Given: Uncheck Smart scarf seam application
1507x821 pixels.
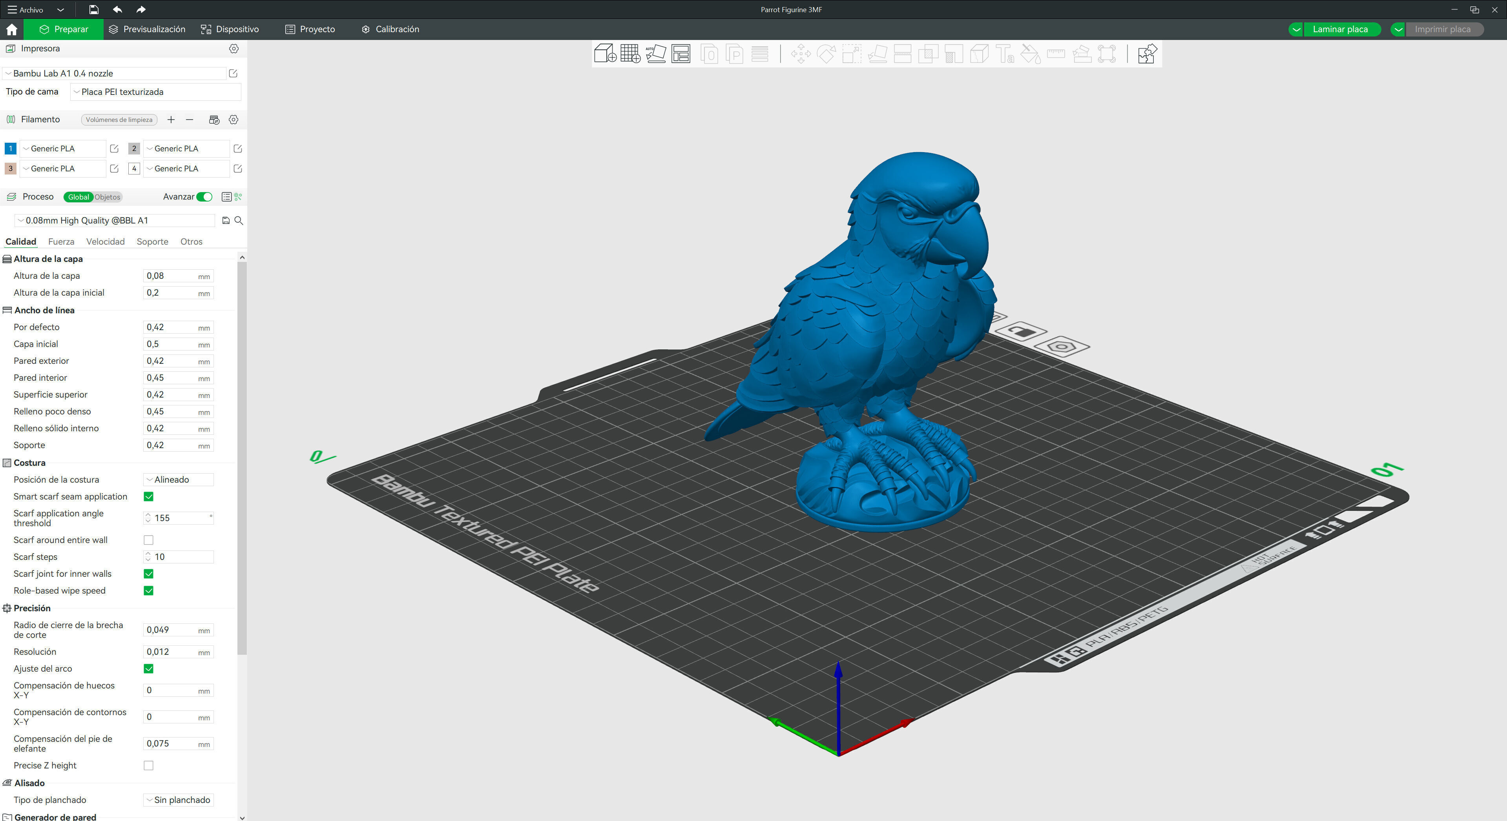Looking at the screenshot, I should point(149,496).
